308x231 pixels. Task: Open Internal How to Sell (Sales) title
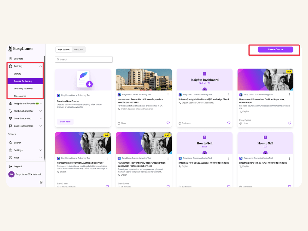click(x=204, y=163)
